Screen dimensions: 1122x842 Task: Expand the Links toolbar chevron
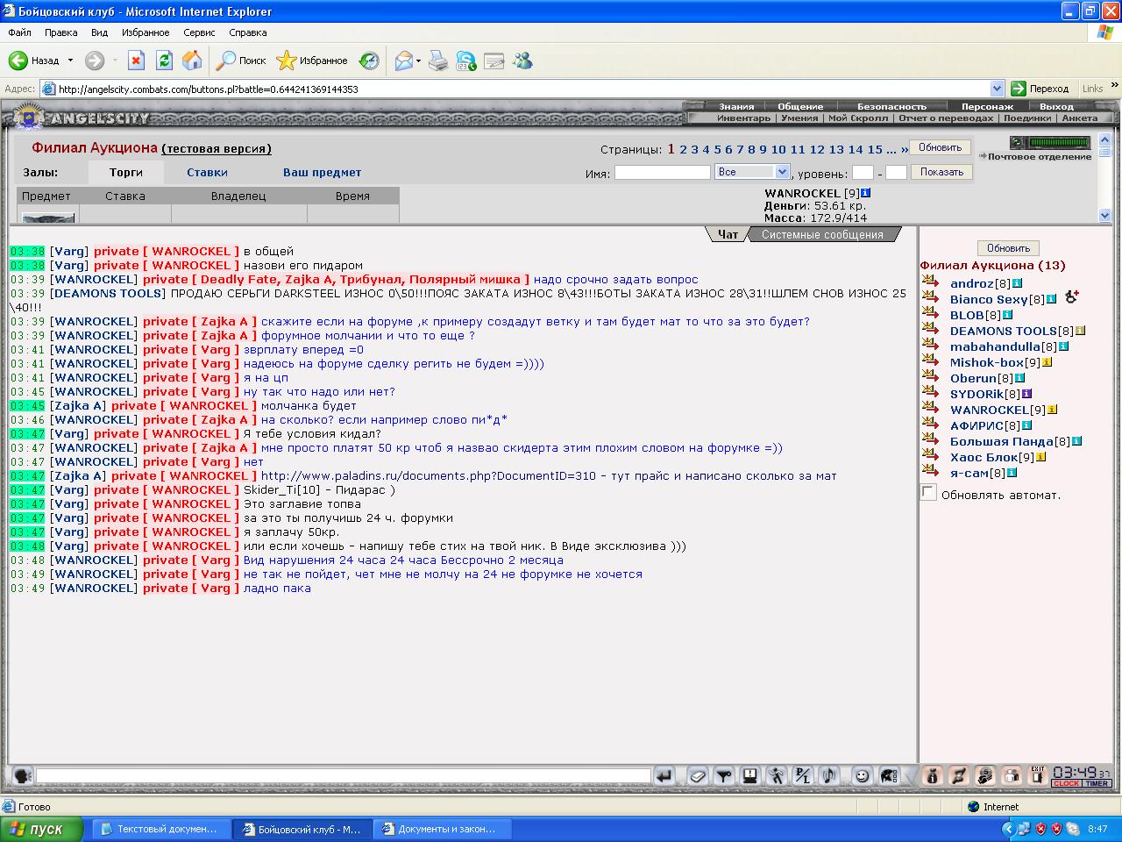1114,87
